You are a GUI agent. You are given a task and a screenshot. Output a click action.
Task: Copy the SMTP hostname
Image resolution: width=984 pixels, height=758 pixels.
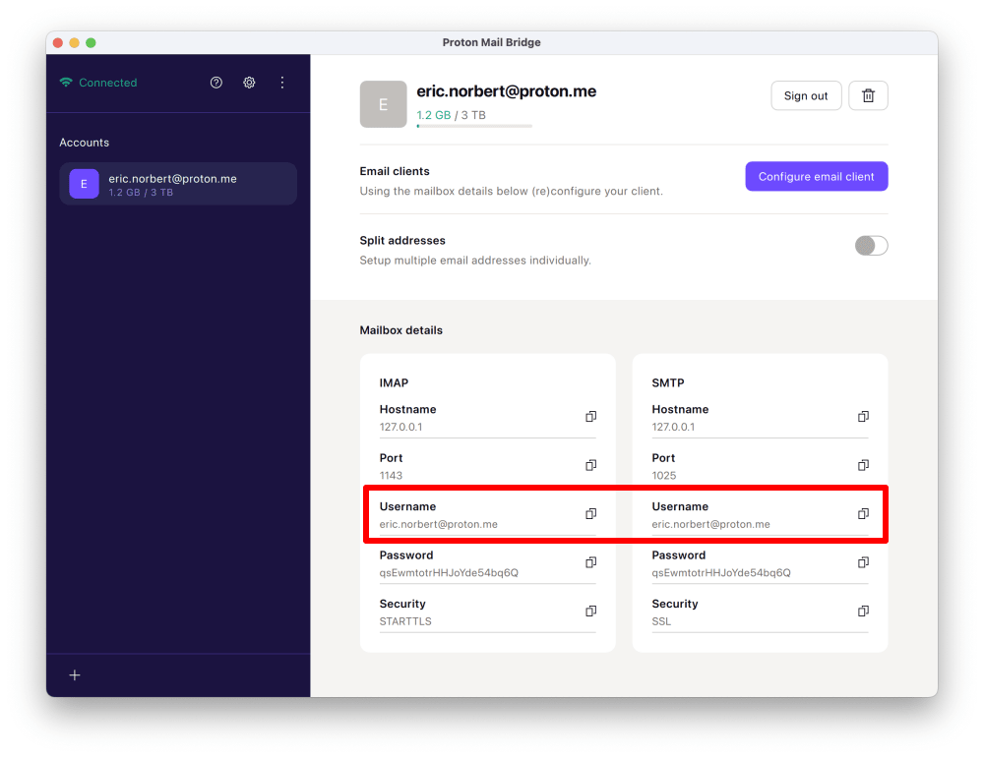pos(863,417)
